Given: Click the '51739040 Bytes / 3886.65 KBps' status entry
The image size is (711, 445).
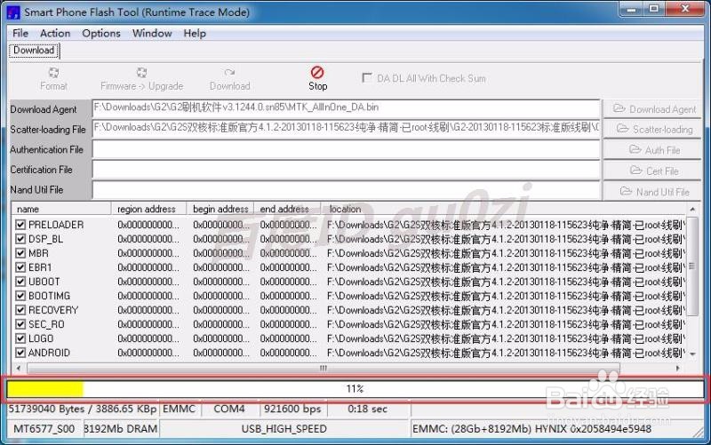Looking at the screenshot, I should click(x=83, y=409).
